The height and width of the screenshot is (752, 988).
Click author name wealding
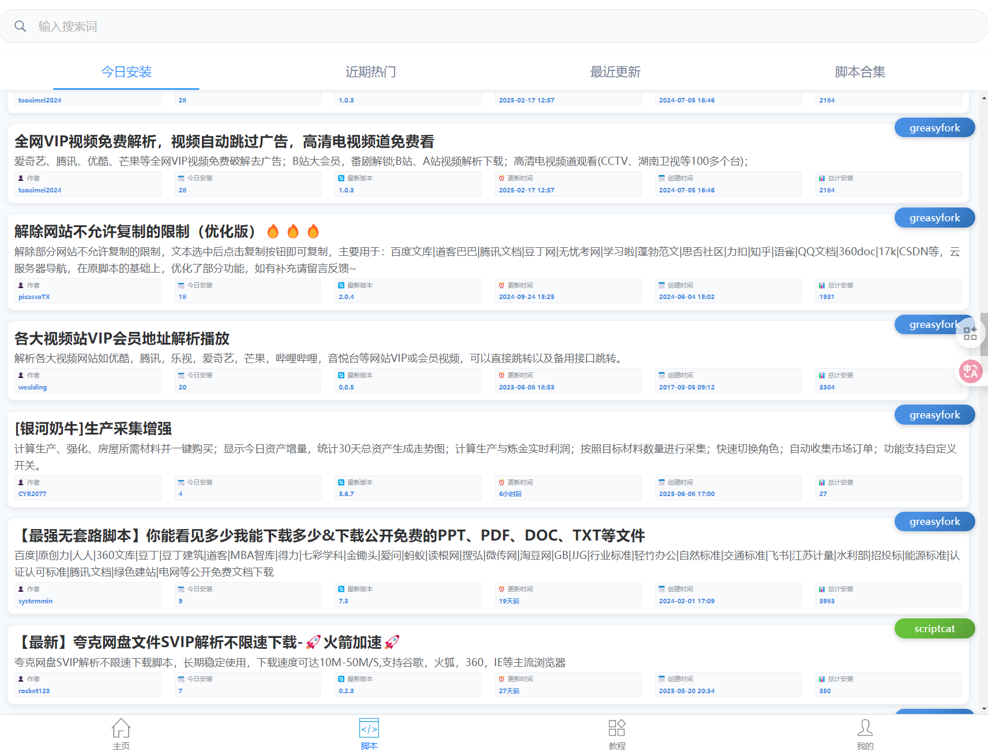(x=33, y=387)
